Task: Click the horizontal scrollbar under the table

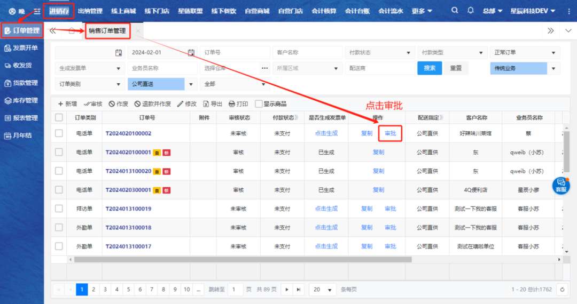Action: [243, 260]
